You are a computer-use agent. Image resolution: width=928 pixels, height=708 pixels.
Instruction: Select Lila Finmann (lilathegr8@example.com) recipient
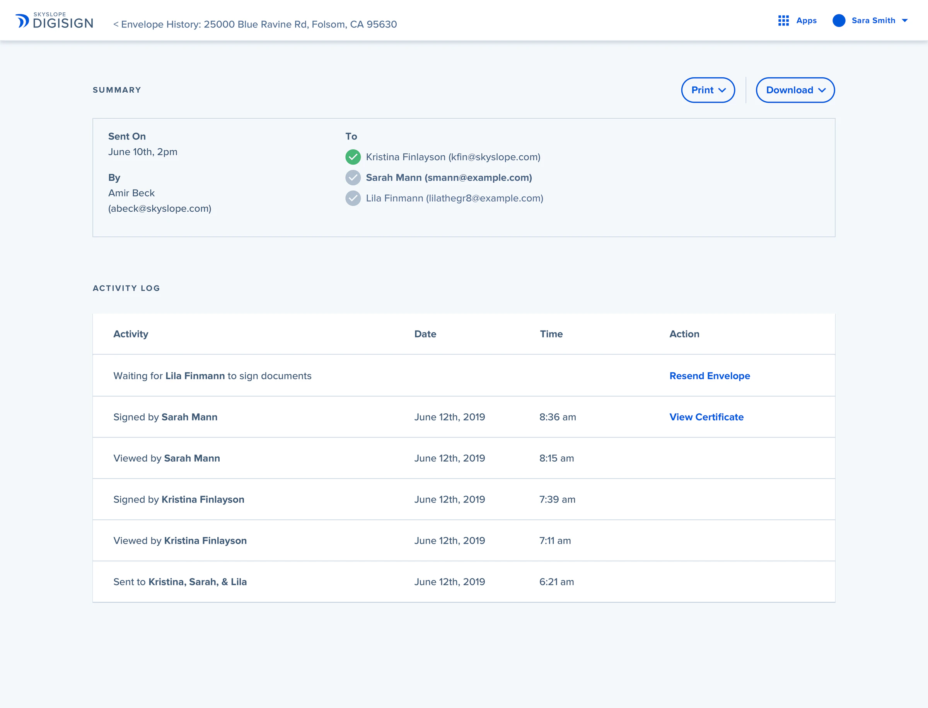tap(455, 199)
